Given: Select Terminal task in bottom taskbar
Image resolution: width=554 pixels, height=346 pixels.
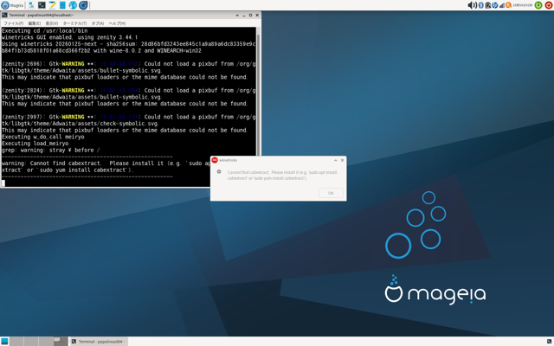Looking at the screenshot, I should tap(98, 342).
